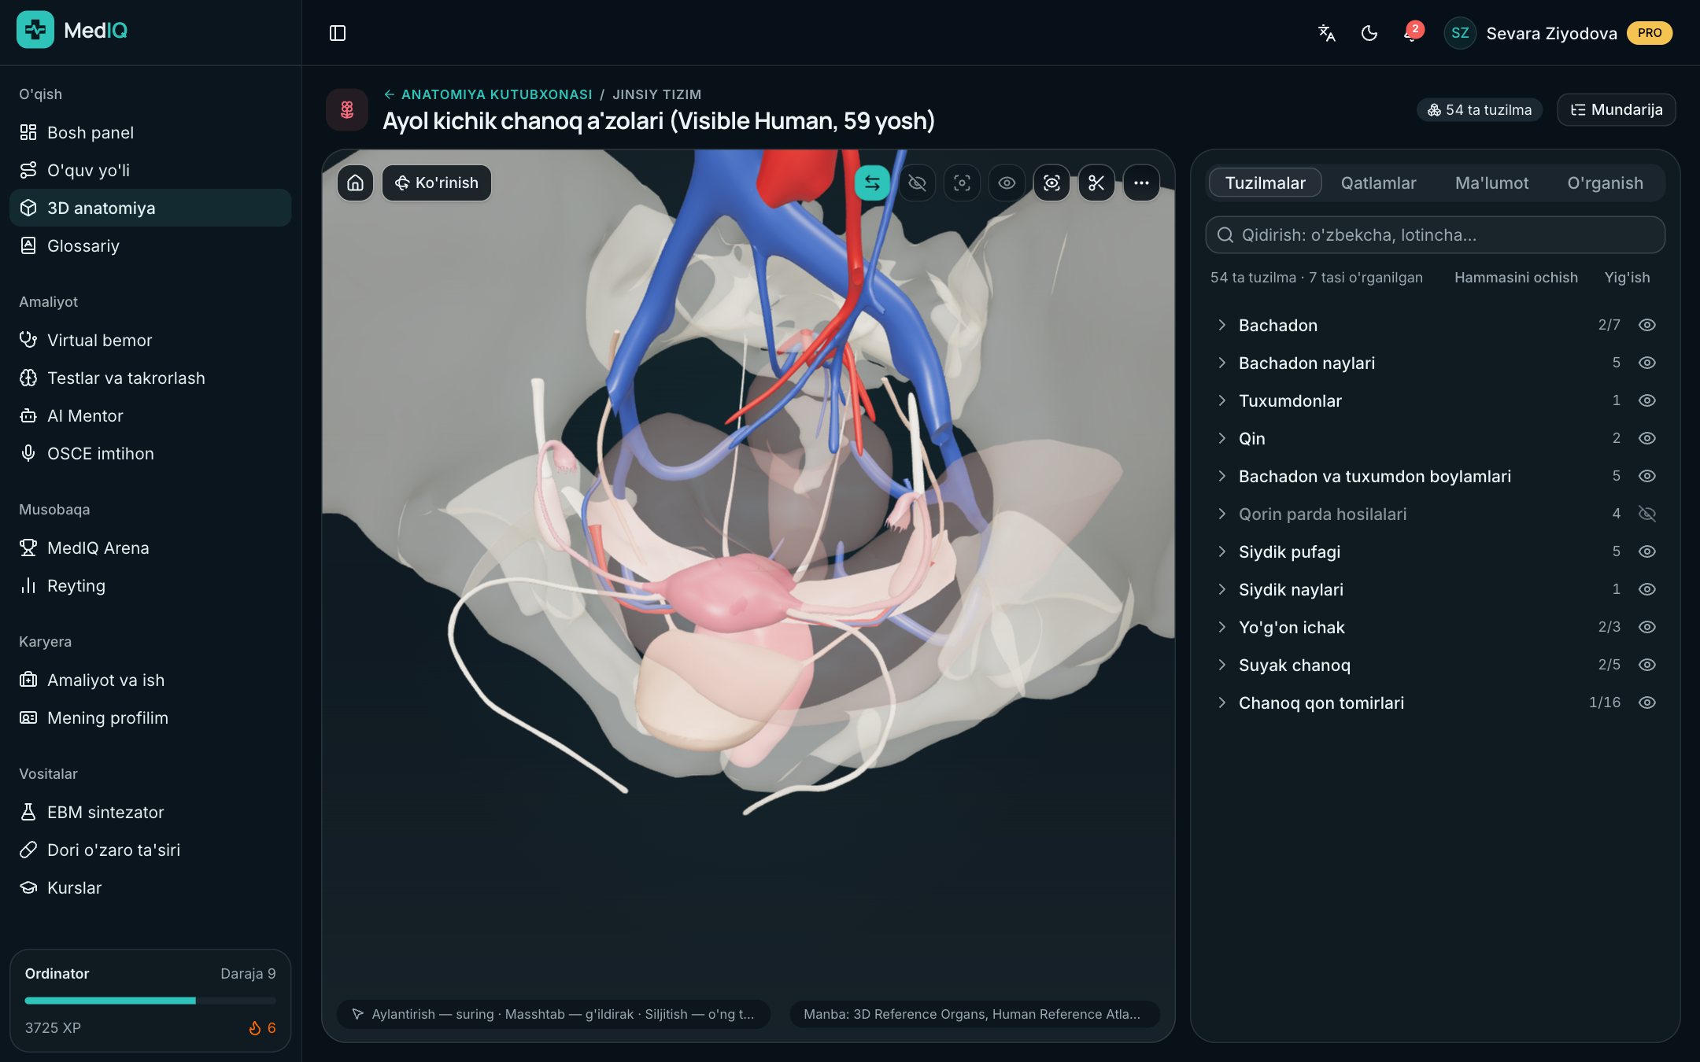Click the isolate scan-eye tool in viewer toolbar

click(1051, 183)
